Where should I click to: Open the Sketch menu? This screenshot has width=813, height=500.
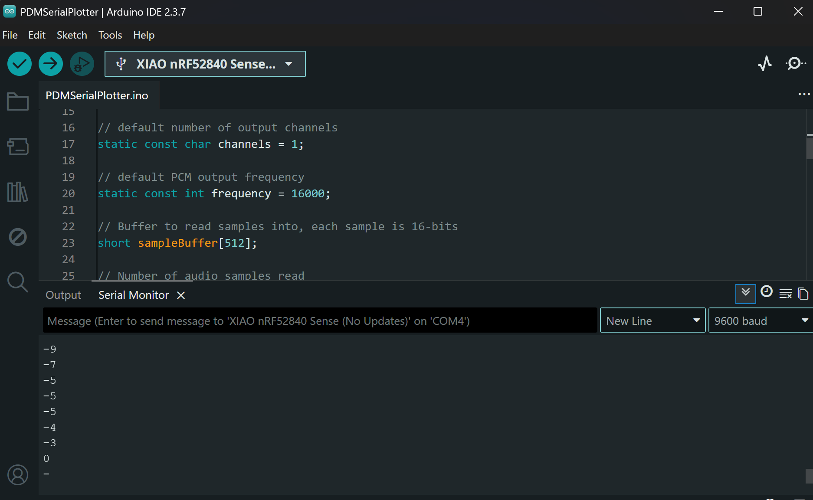point(72,35)
